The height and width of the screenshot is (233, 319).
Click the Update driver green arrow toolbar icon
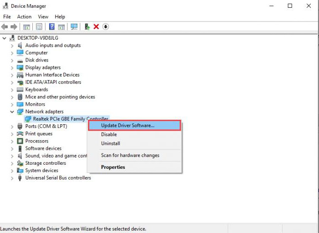[x=87, y=27]
